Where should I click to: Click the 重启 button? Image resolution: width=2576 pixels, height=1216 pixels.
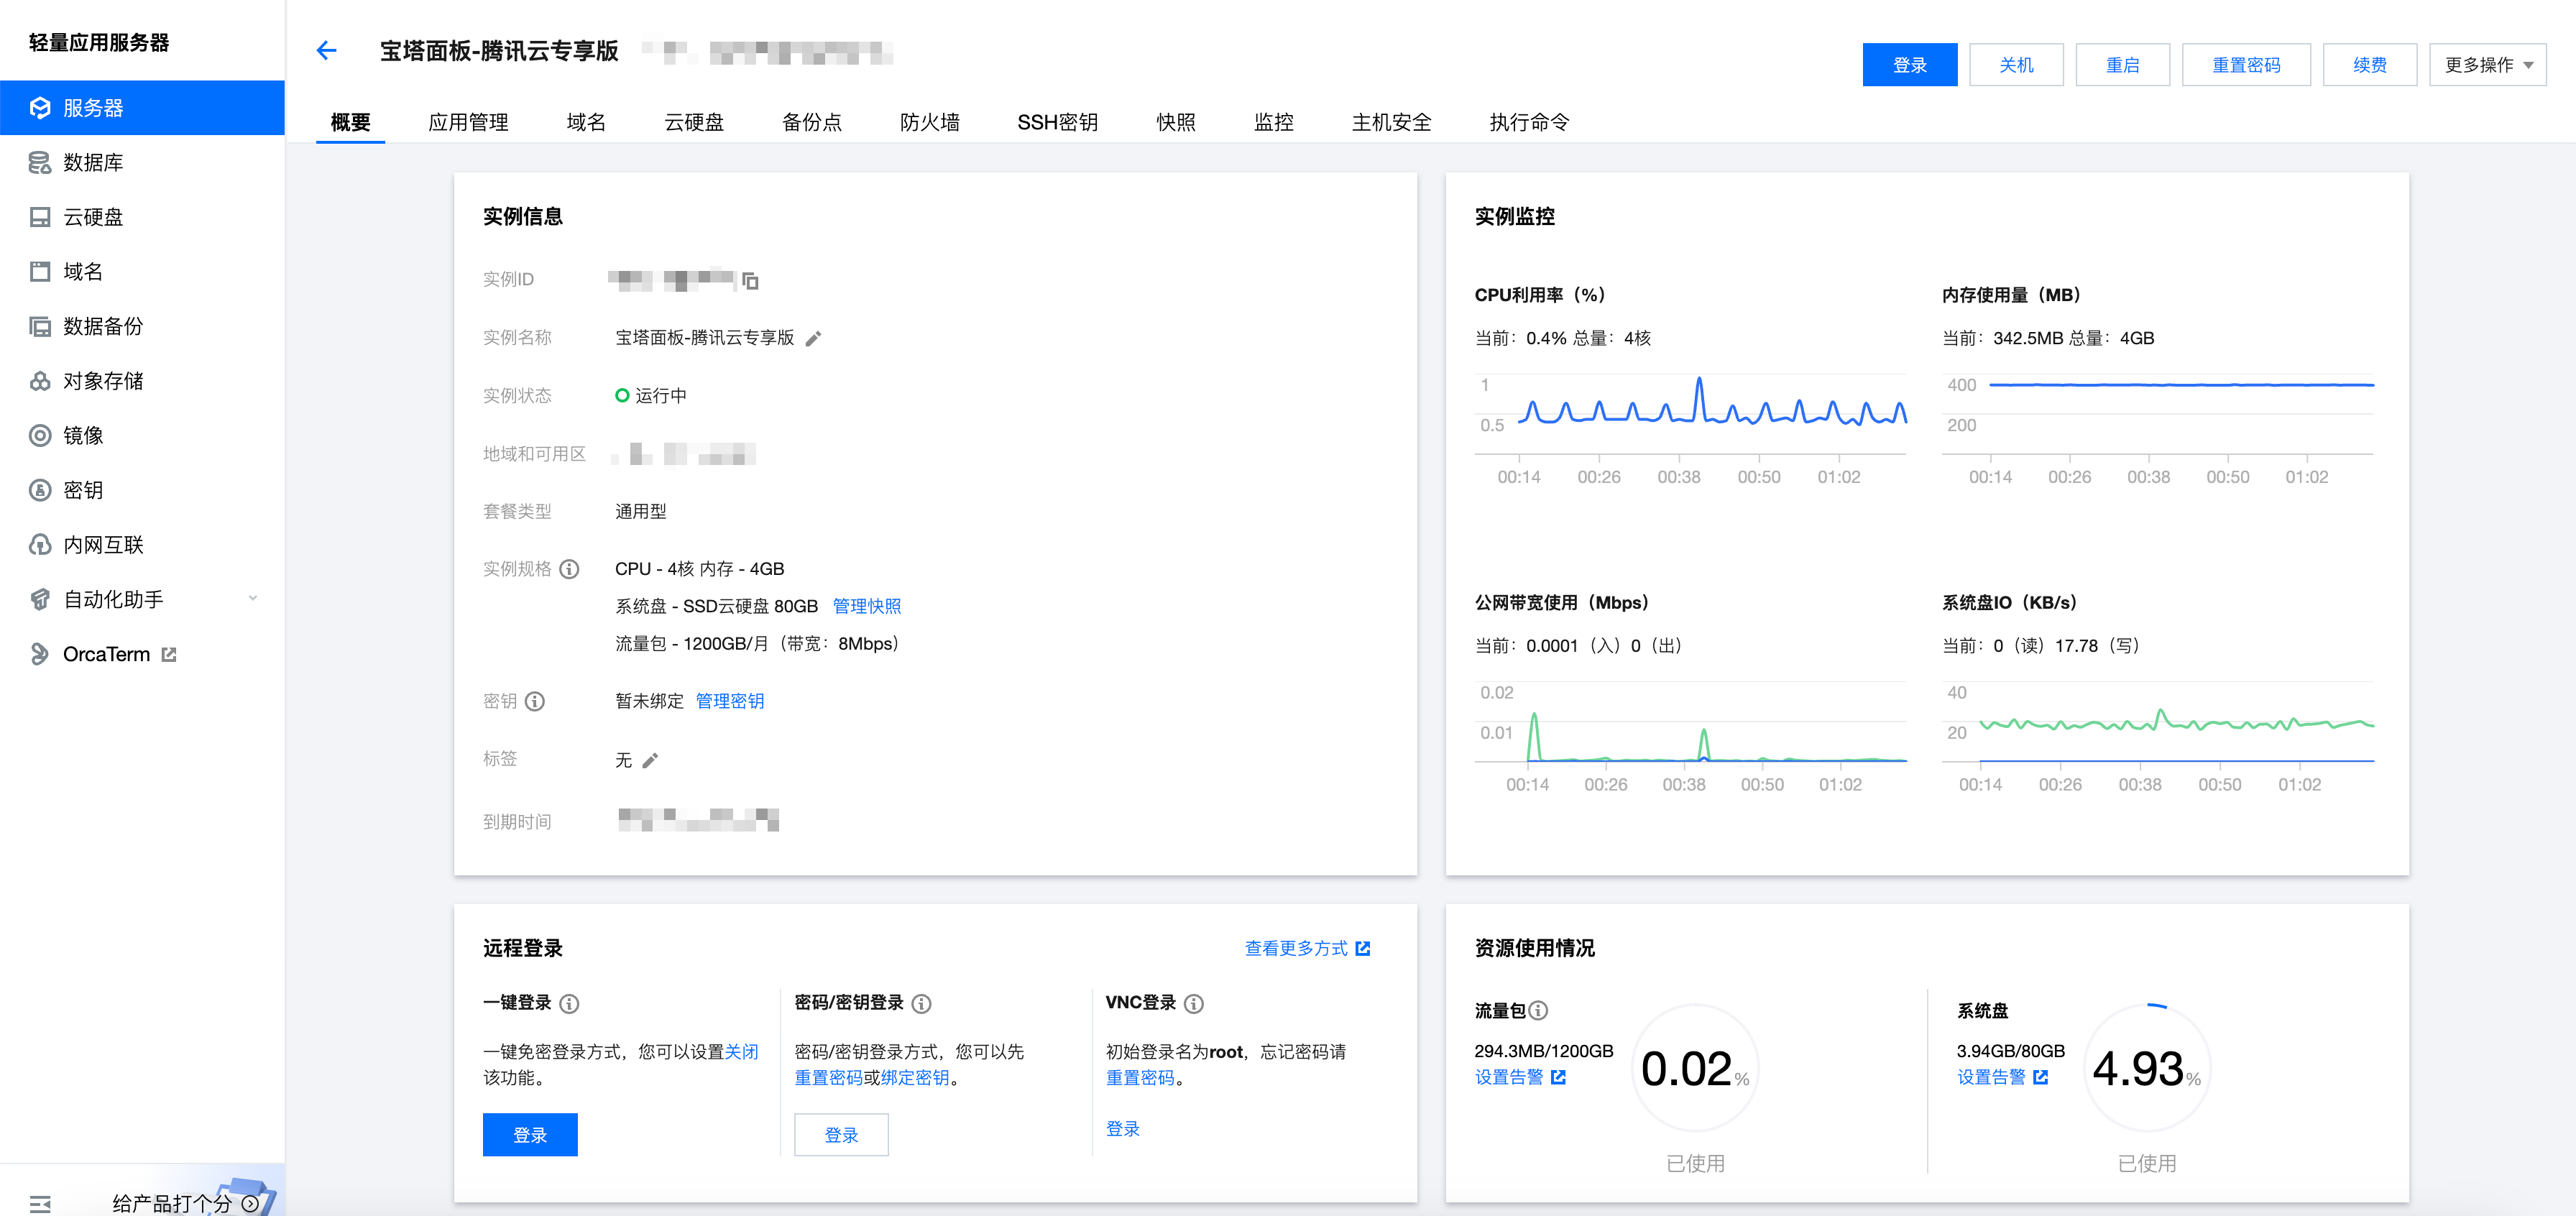pos(2122,65)
